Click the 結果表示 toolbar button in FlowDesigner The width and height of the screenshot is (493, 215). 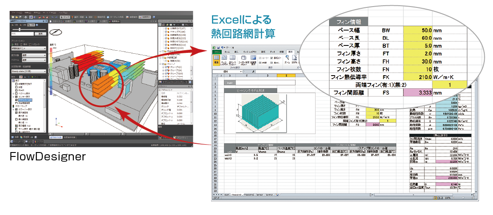144,17
